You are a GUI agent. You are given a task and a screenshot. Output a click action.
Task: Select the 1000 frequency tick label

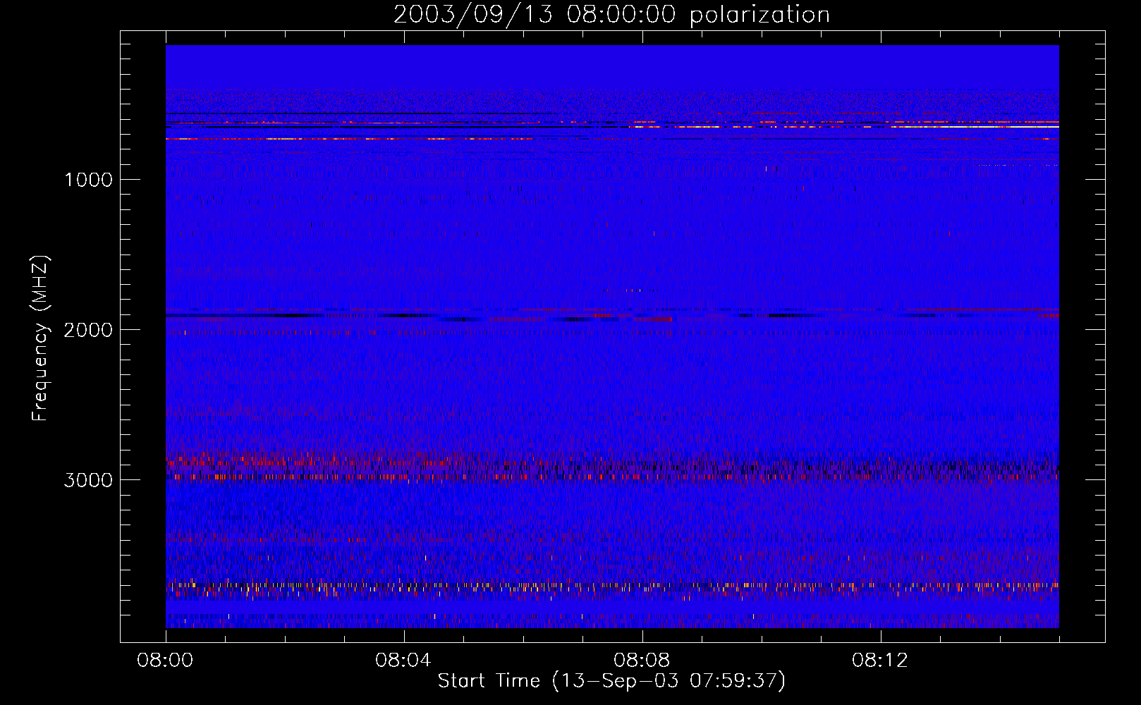coord(89,180)
